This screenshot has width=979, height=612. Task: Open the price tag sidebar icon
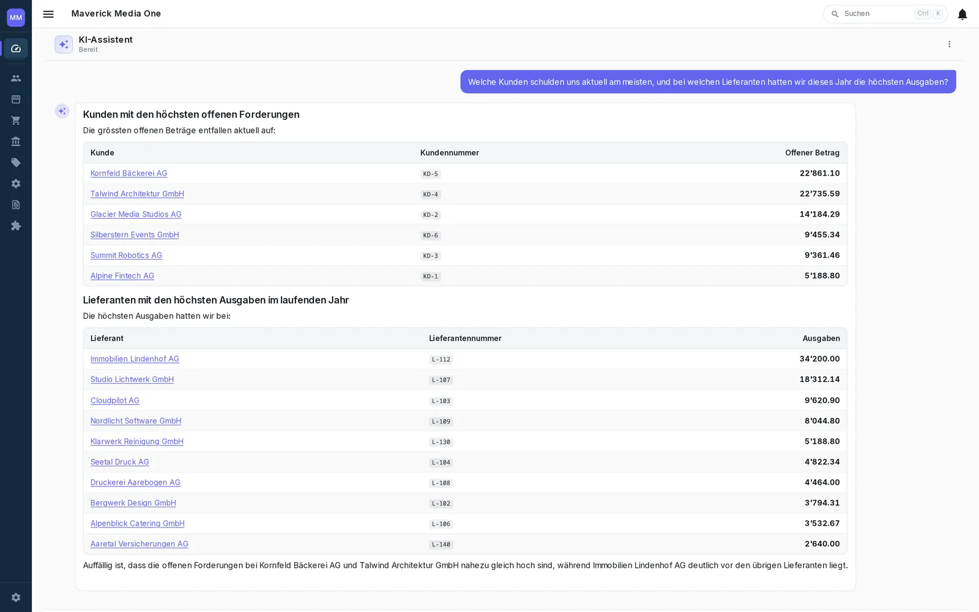point(16,163)
